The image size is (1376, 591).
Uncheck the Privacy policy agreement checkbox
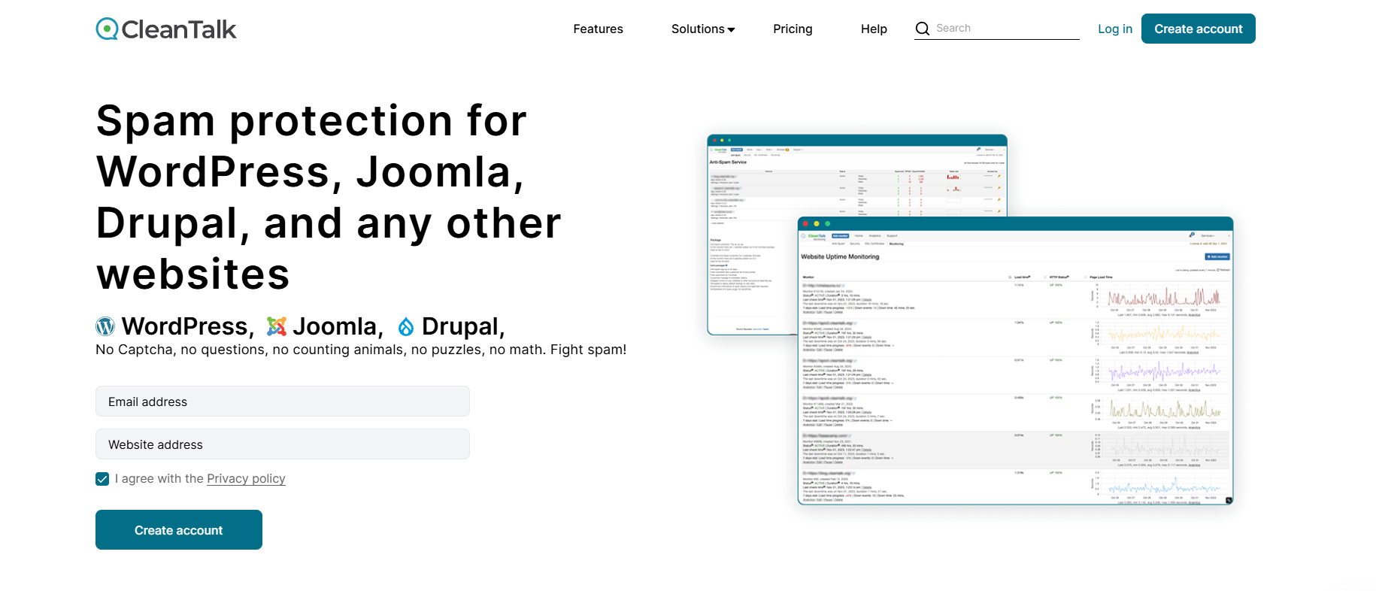coord(102,479)
